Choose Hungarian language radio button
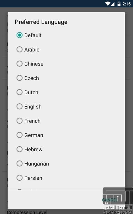 pos(19,163)
